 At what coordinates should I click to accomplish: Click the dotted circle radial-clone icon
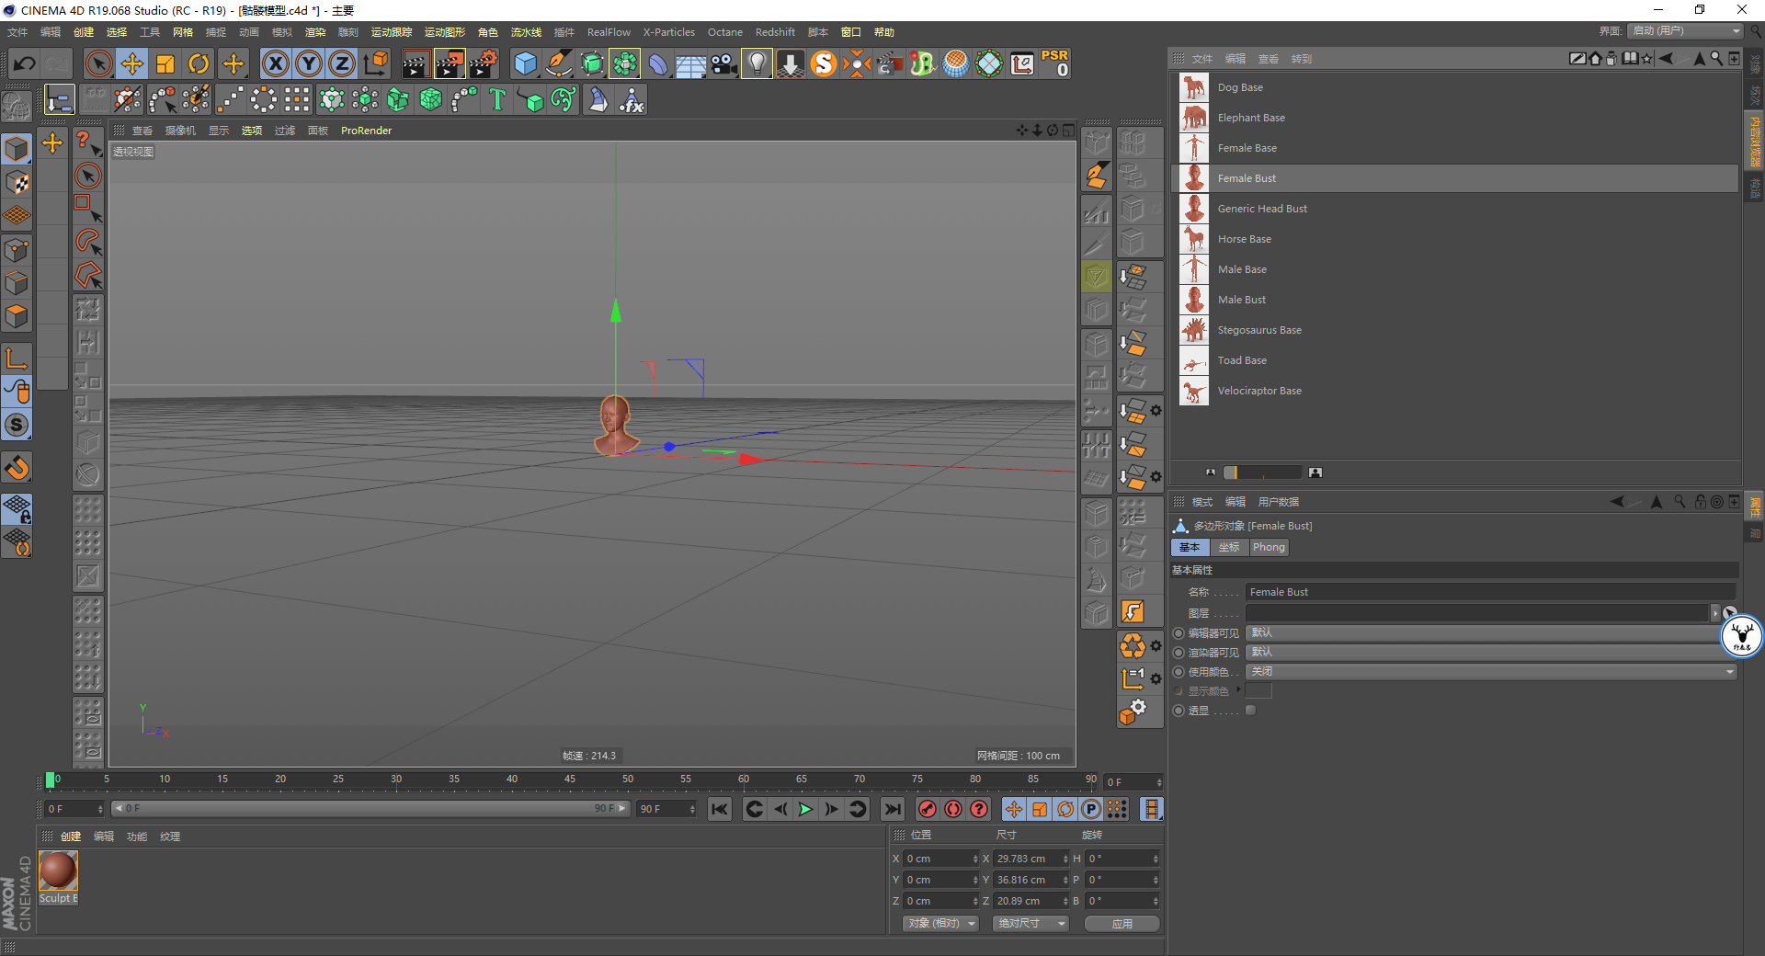pyautogui.click(x=264, y=99)
